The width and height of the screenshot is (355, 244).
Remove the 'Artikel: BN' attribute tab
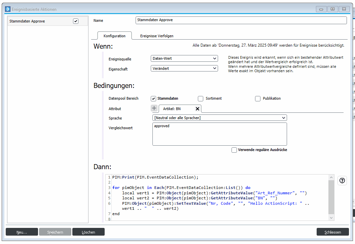(198, 109)
